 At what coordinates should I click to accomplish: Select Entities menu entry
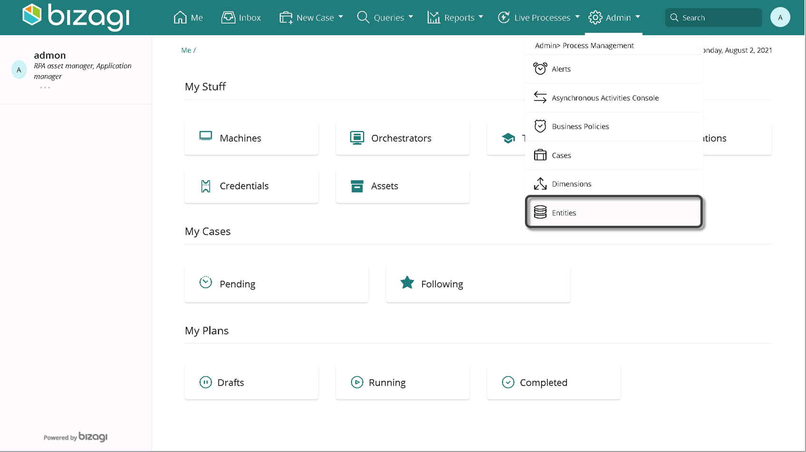coord(614,212)
